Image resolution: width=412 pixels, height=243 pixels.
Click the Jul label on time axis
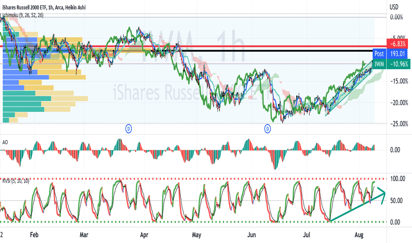pos(307,235)
